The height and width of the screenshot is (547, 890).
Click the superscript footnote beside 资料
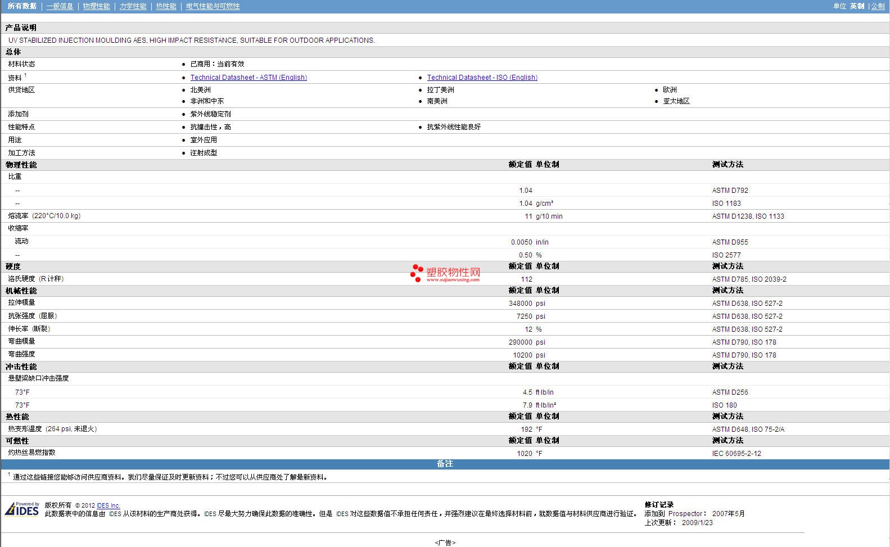[25, 75]
